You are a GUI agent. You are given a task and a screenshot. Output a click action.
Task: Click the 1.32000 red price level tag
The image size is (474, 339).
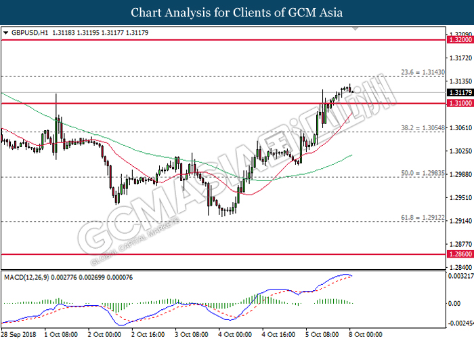(460, 39)
